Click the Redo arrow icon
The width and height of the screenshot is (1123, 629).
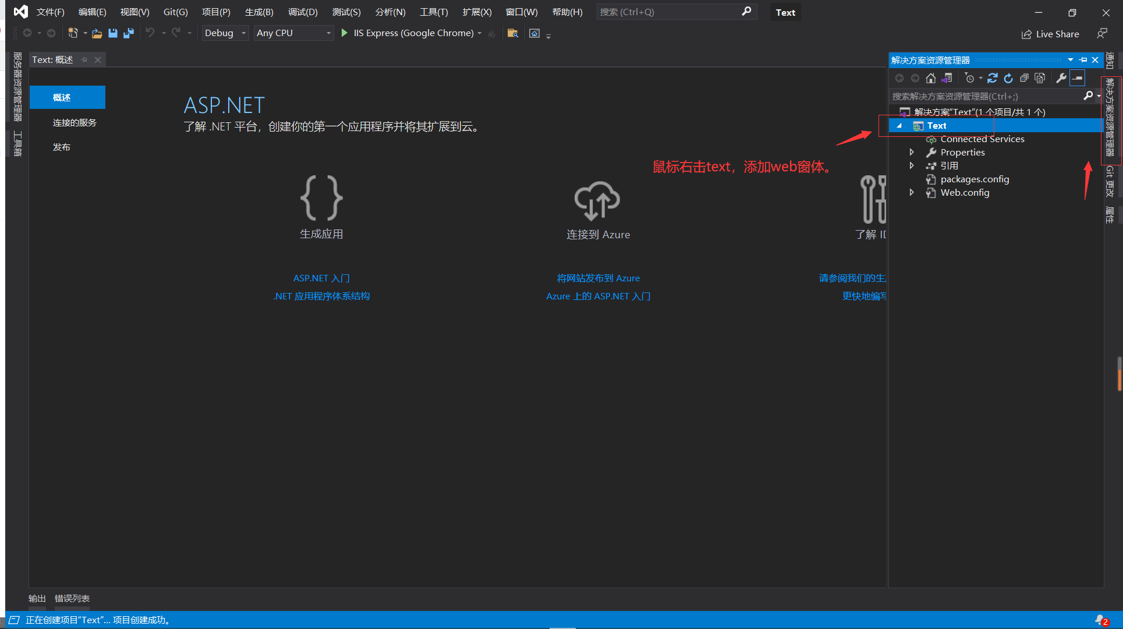(176, 33)
